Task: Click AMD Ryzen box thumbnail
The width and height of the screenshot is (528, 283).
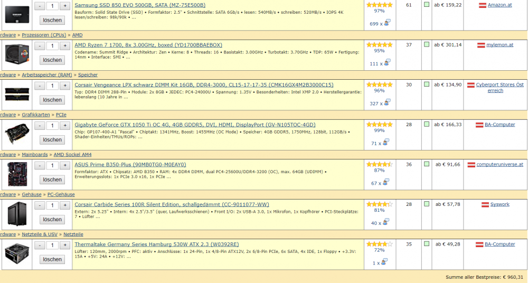Action: (x=17, y=54)
